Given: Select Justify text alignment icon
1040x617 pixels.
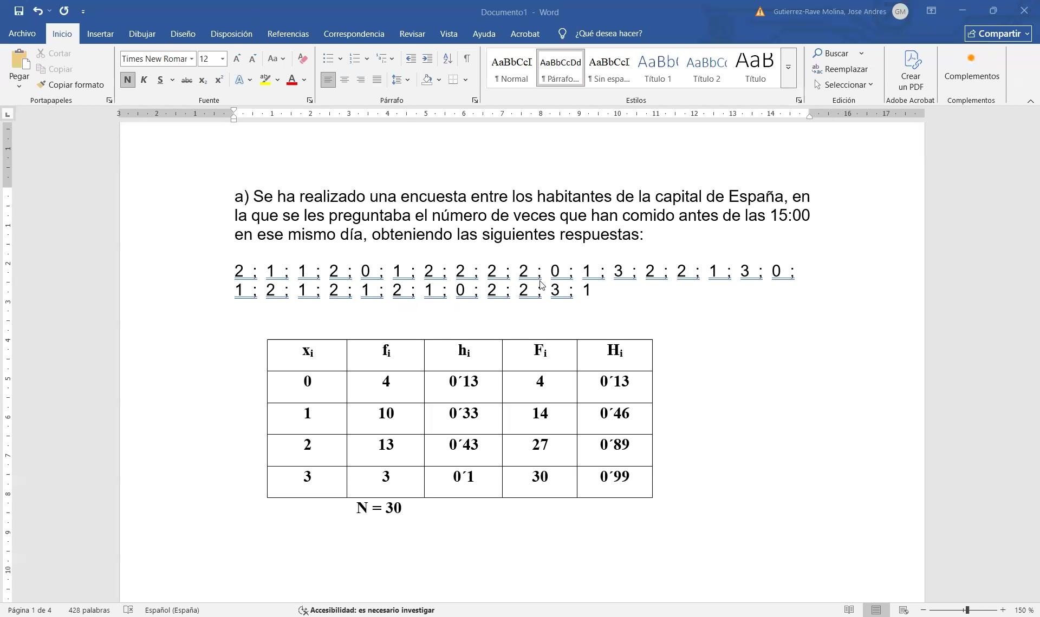Looking at the screenshot, I should (377, 80).
